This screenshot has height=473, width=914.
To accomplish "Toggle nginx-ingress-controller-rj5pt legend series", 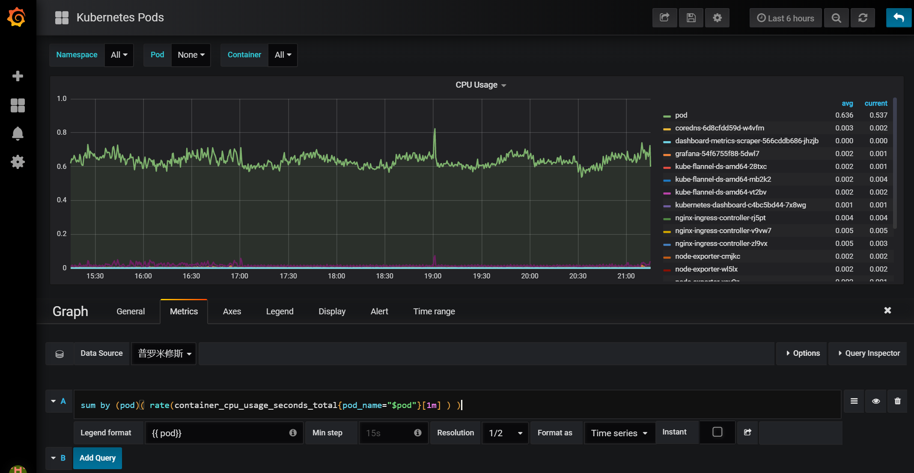I will point(720,218).
